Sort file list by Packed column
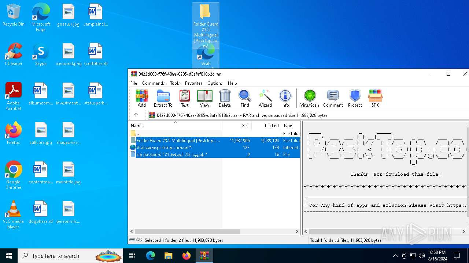This screenshot has width=469, height=263. (266, 125)
